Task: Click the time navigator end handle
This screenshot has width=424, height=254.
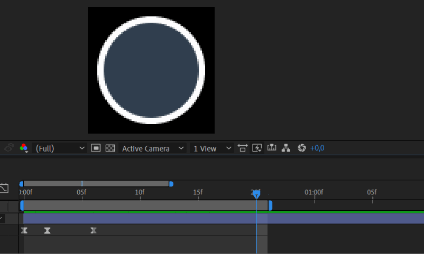Action: [x=171, y=184]
